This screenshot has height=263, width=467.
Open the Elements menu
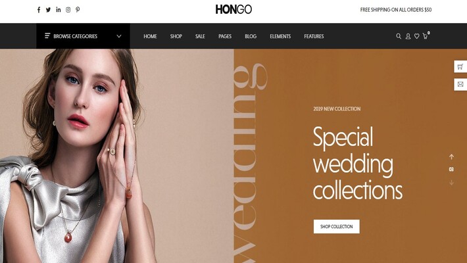(x=280, y=36)
